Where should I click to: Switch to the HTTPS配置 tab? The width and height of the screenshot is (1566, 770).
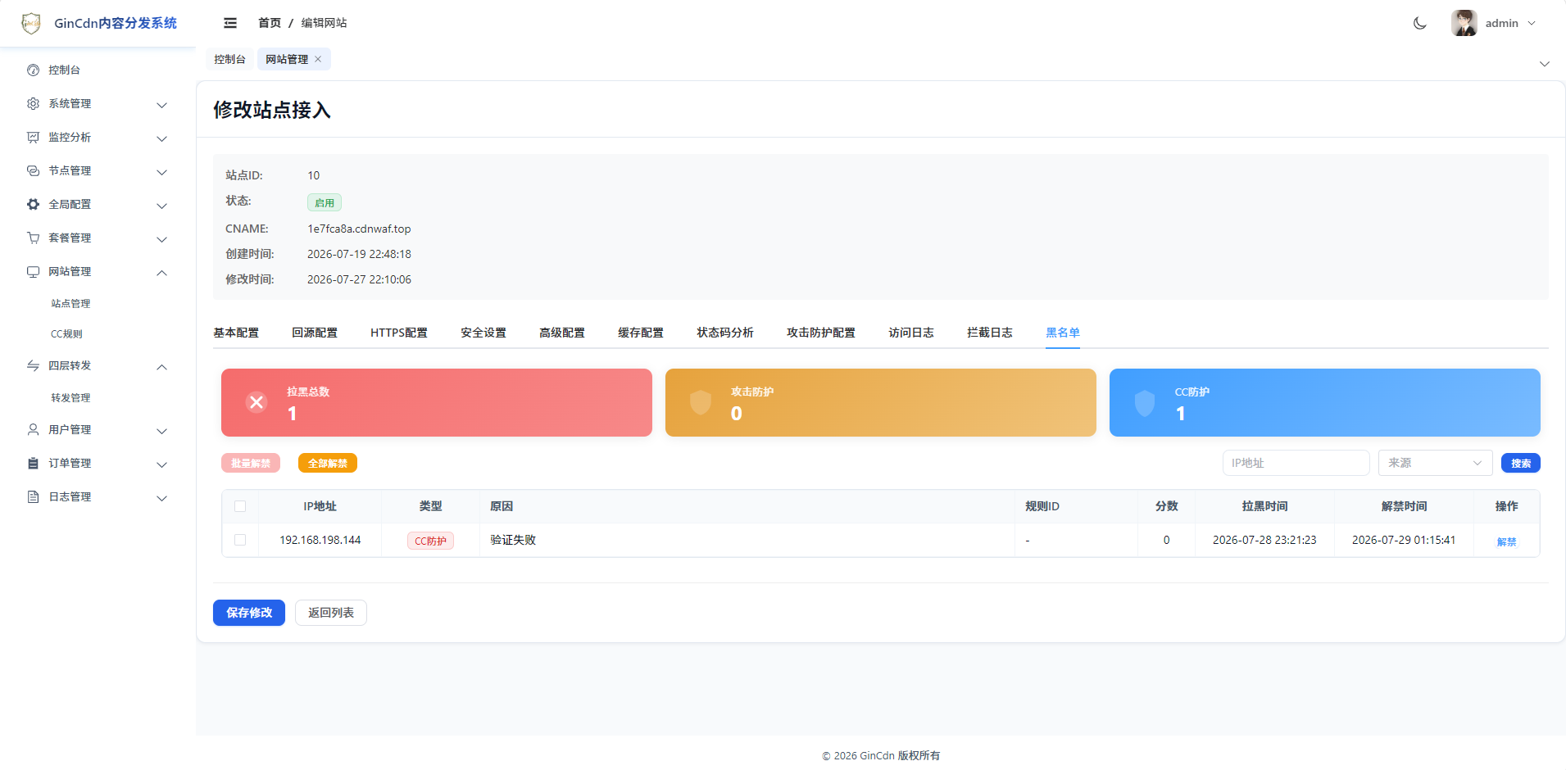(399, 333)
